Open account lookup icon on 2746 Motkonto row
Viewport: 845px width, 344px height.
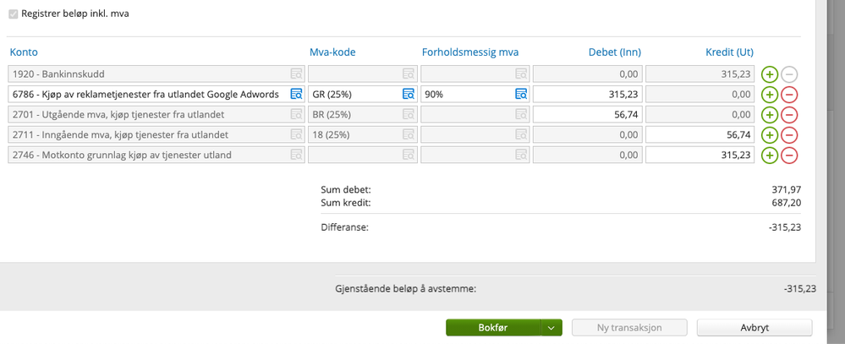(x=296, y=155)
